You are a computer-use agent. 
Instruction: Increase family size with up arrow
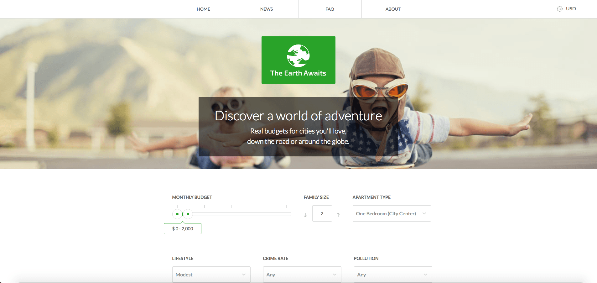pyautogui.click(x=338, y=215)
